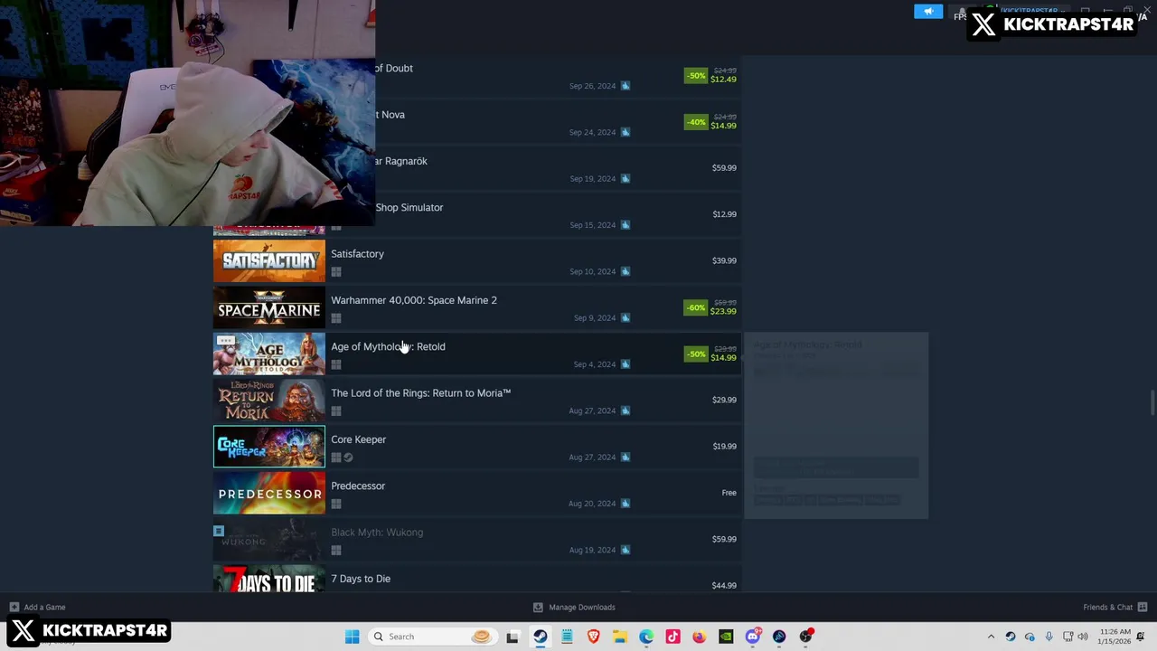Screen dimensions: 1157x651
Task: Click the review thumb icon next to Sep 9, 2024
Action: pyautogui.click(x=626, y=317)
